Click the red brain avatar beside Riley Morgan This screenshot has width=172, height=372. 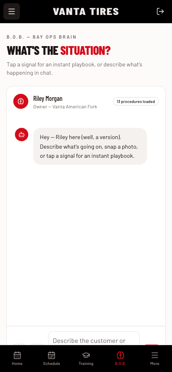click(21, 101)
